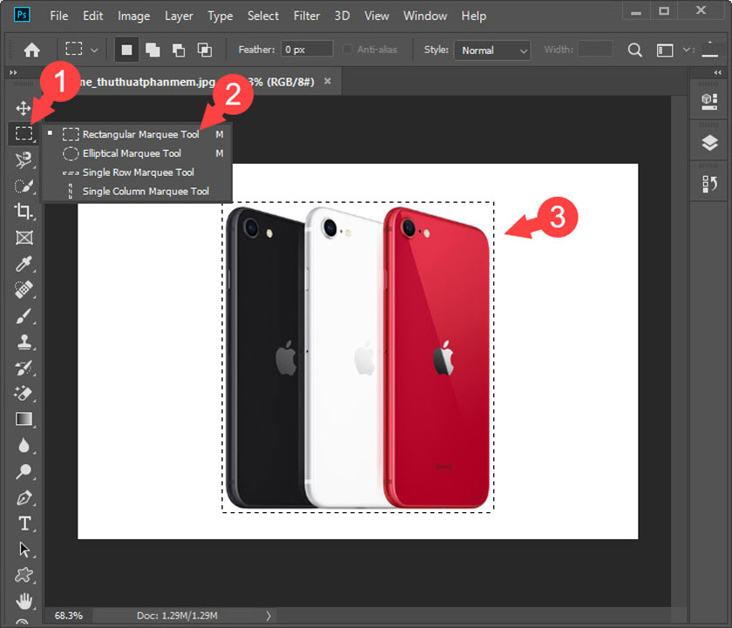Expand the status bar info arrow
The width and height of the screenshot is (732, 628).
click(x=268, y=616)
